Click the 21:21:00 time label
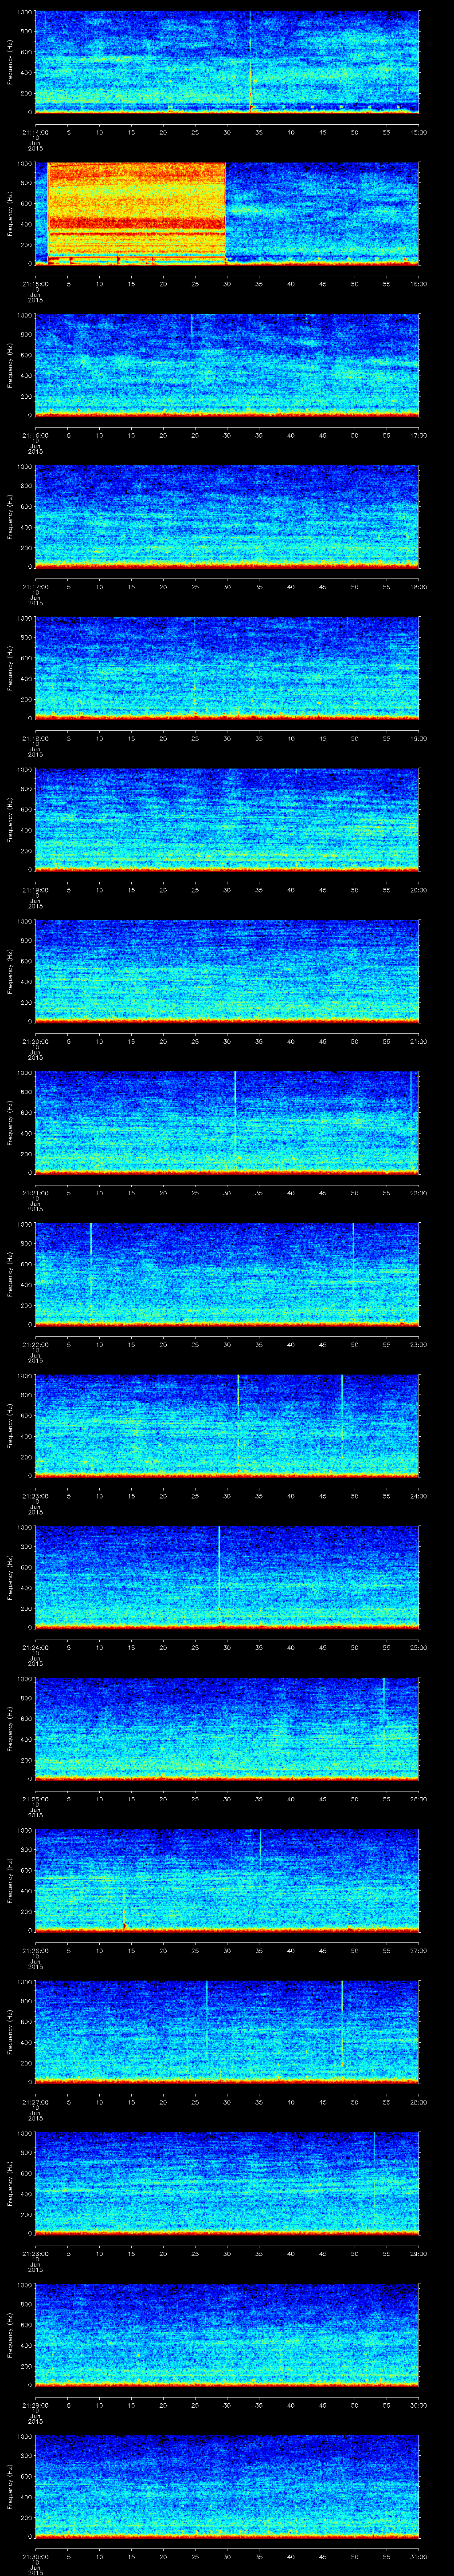The image size is (454, 2576). pos(35,1193)
